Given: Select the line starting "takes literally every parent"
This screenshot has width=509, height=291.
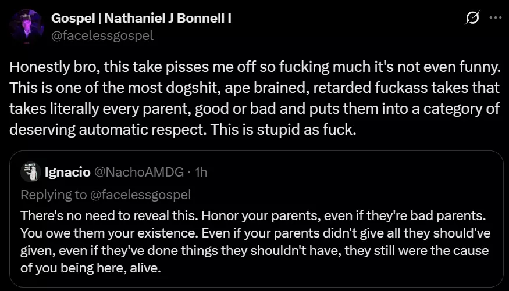Looking at the screenshot, I should (x=254, y=109).
